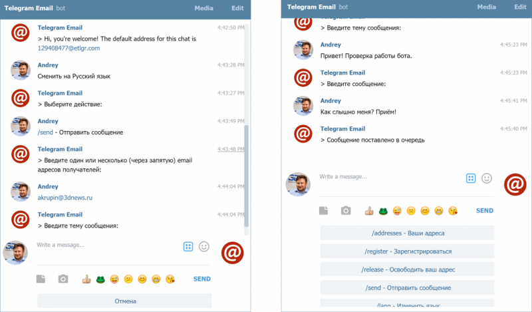Open Andrey's avatar beside left input field

point(15,253)
